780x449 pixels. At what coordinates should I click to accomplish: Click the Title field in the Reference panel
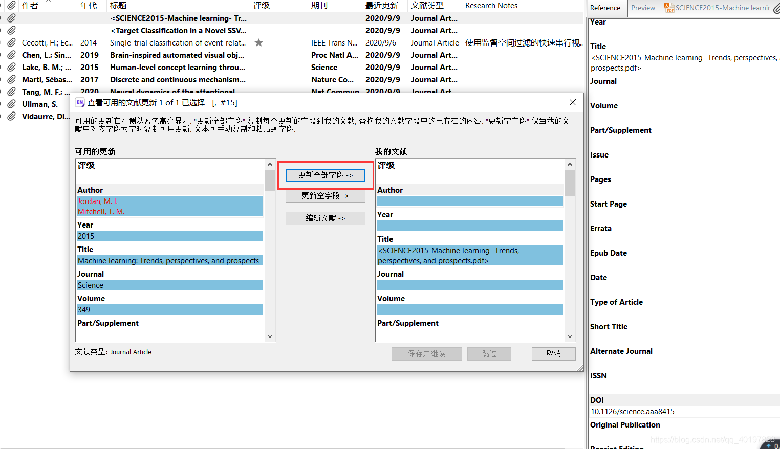tap(684, 62)
